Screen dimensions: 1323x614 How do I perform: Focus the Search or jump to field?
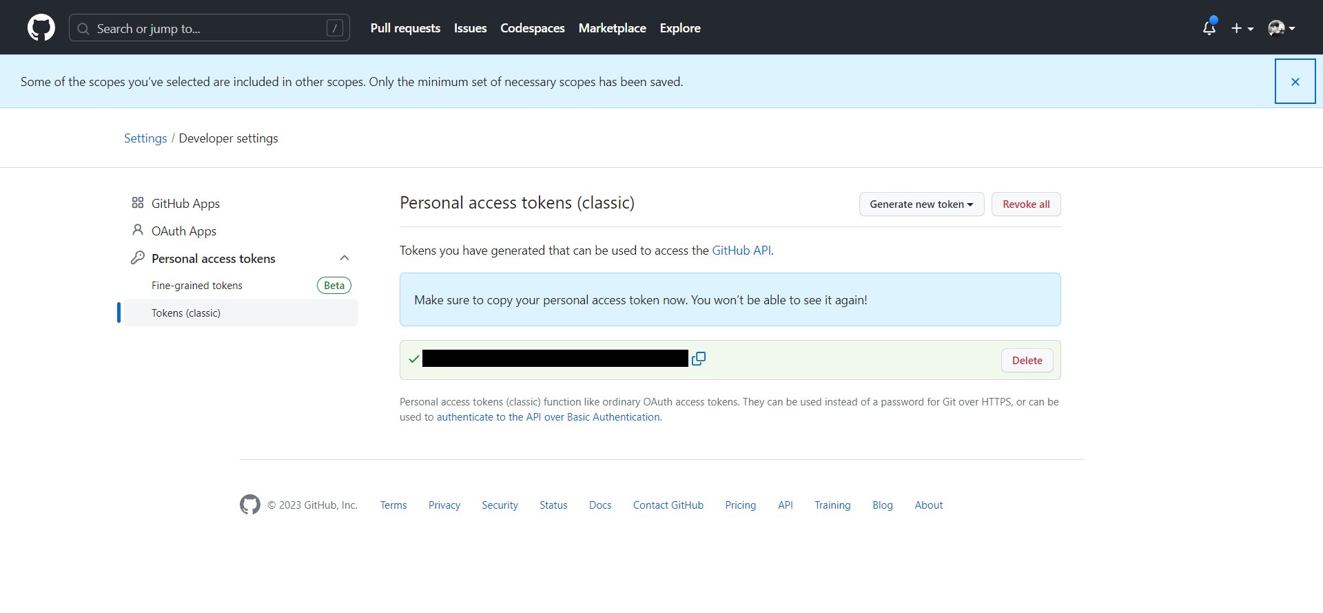pos(209,28)
